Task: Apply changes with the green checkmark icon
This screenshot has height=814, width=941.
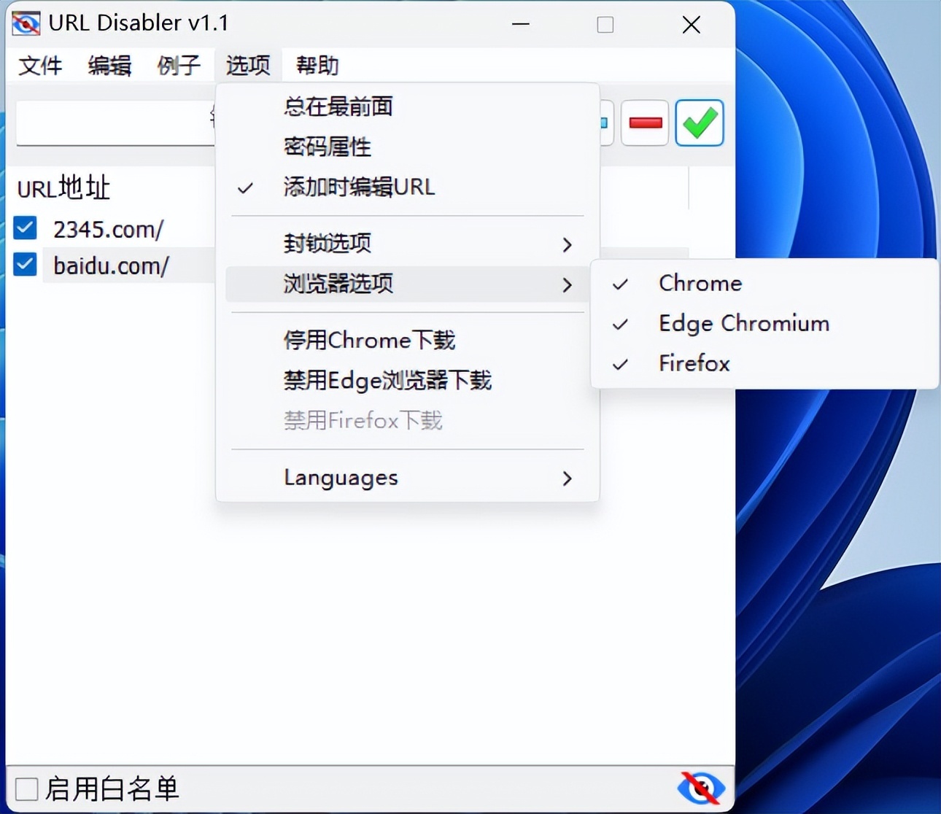Action: (698, 123)
